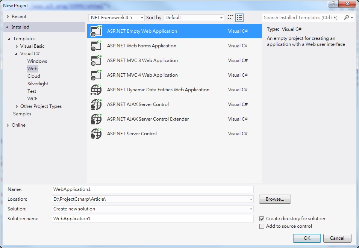The height and width of the screenshot is (248, 359).
Task: Click the ASP.NET MVC 4 template icon
Action: point(96,75)
